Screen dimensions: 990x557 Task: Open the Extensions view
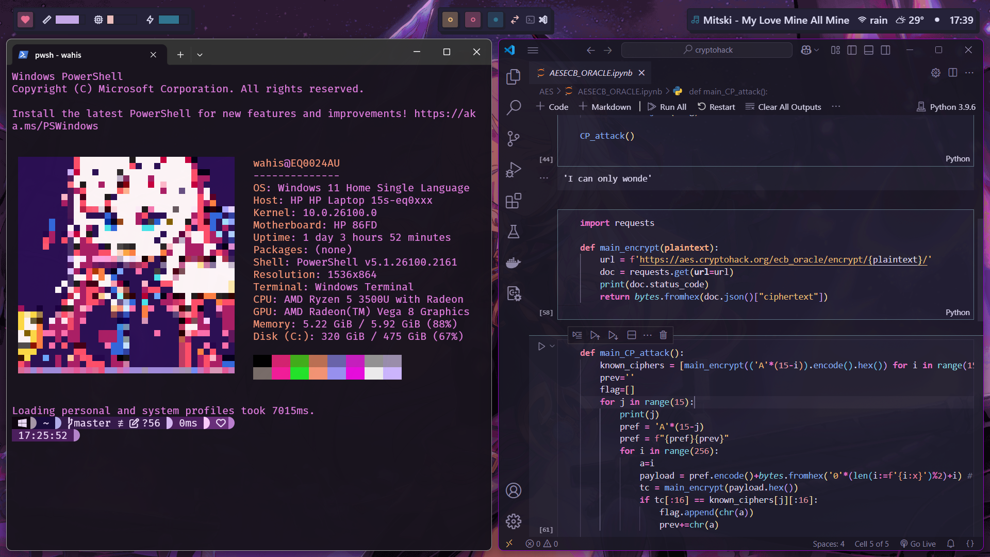point(514,201)
